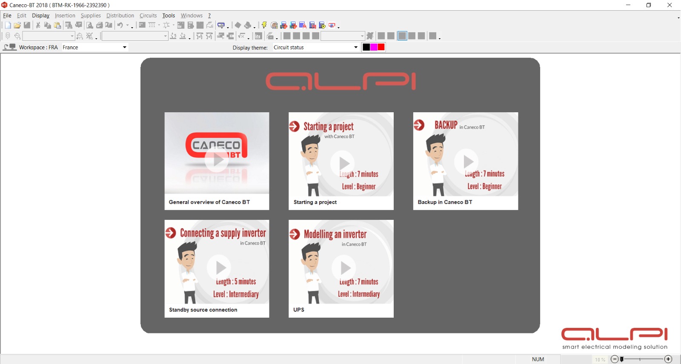Click the yellow lightning bolt calculate icon
This screenshot has height=364, width=681.
point(264,26)
